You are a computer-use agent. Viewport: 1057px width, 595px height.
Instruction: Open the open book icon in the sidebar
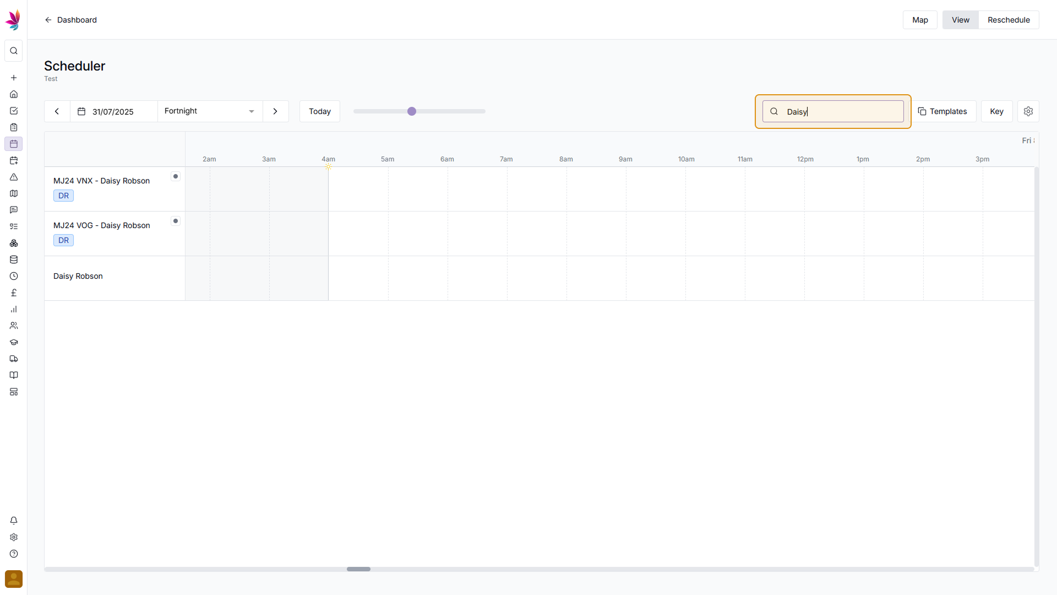[x=14, y=375]
